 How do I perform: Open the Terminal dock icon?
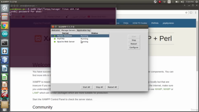coord(5,43)
